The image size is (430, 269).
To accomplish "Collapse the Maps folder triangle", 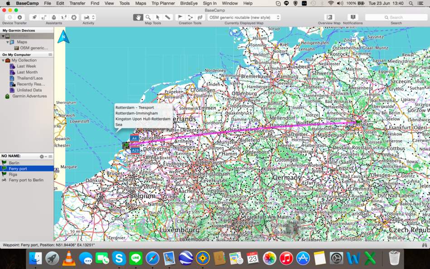I will coord(8,42).
